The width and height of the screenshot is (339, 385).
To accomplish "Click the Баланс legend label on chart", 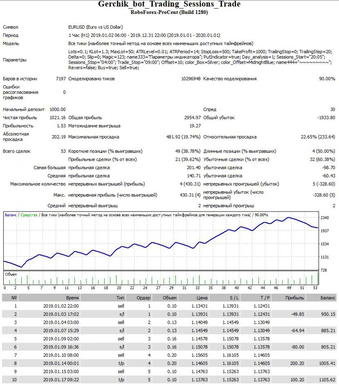I will (11, 215).
